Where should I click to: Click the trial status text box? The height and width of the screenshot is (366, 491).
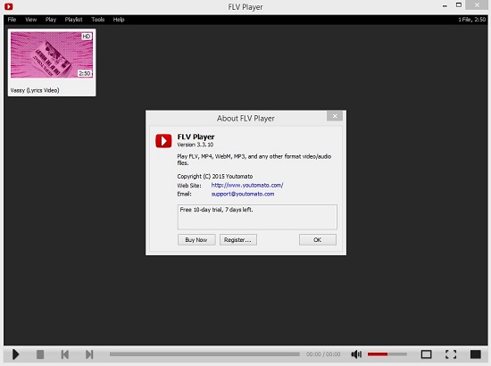click(x=257, y=217)
